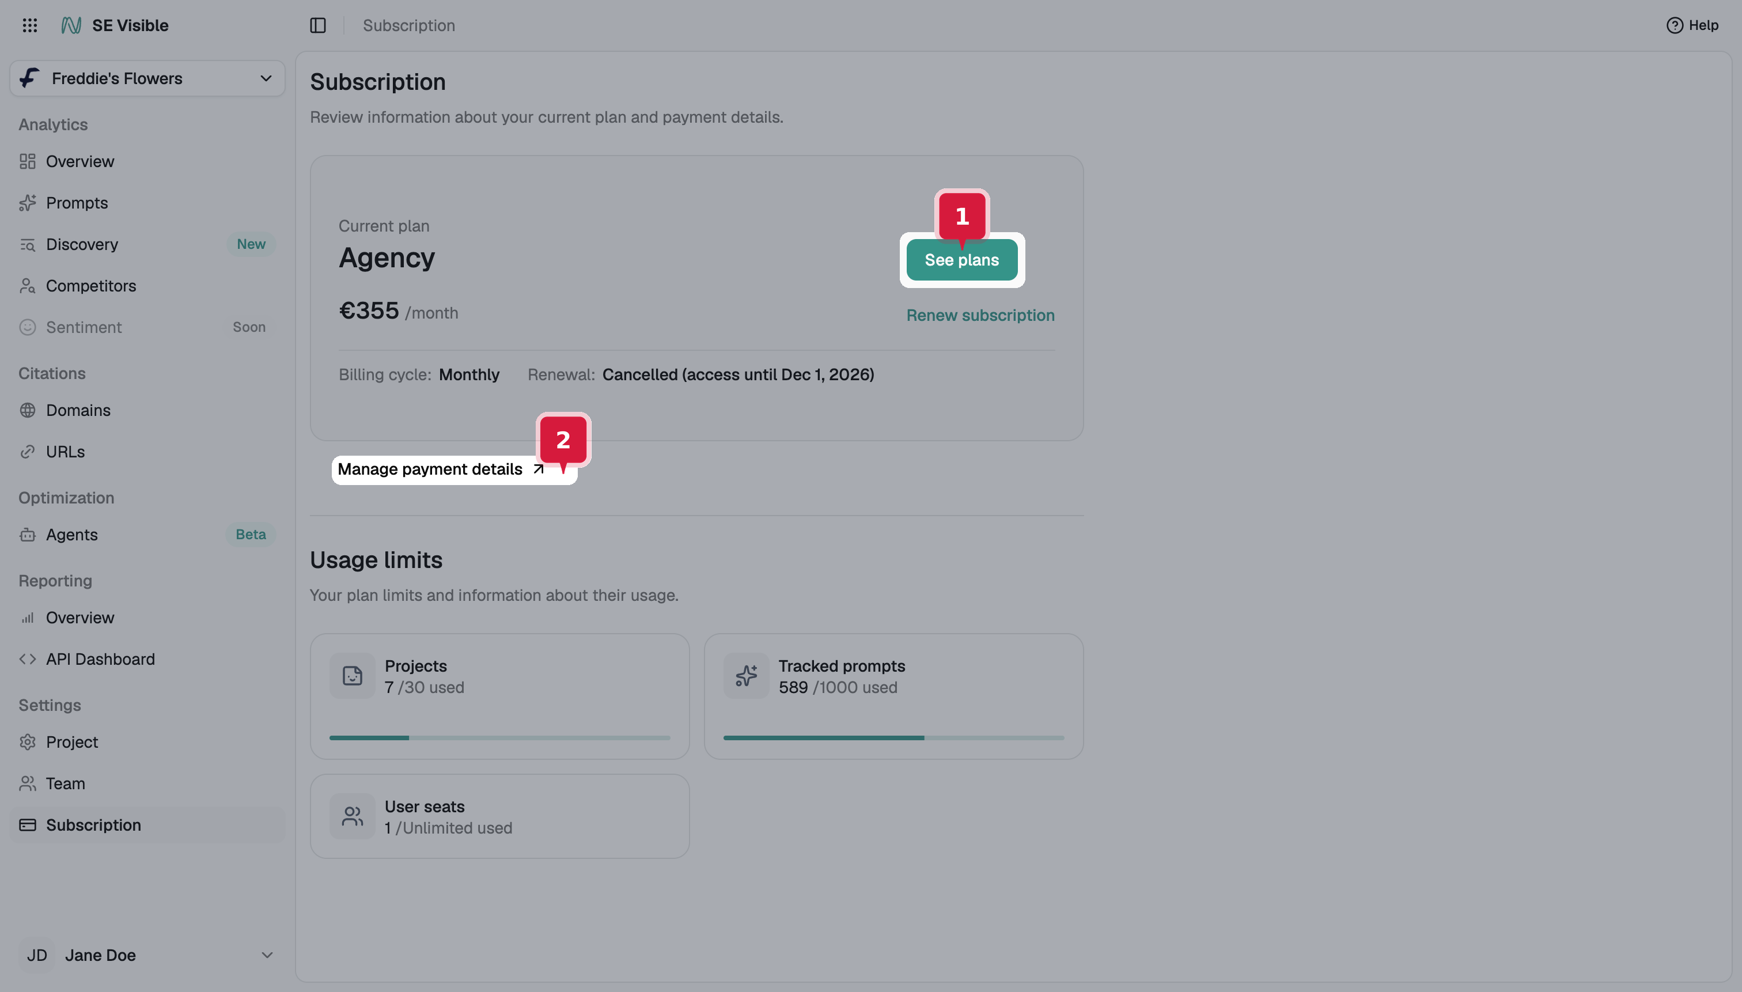Go to the URLs page
This screenshot has width=1742, height=992.
146,452
